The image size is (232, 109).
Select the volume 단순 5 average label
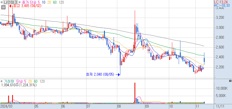21,81
